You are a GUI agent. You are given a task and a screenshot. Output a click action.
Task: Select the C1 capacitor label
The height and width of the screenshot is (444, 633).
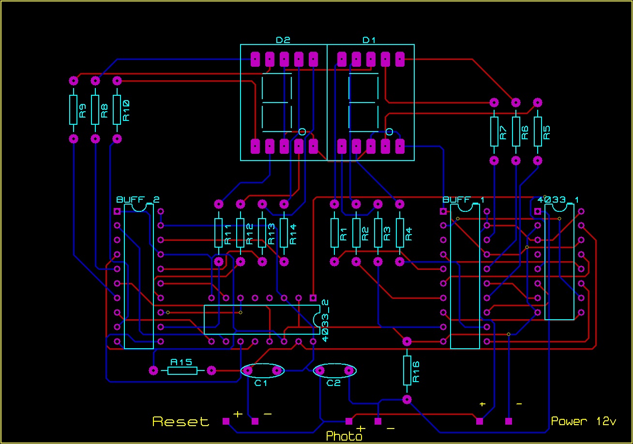point(261,383)
